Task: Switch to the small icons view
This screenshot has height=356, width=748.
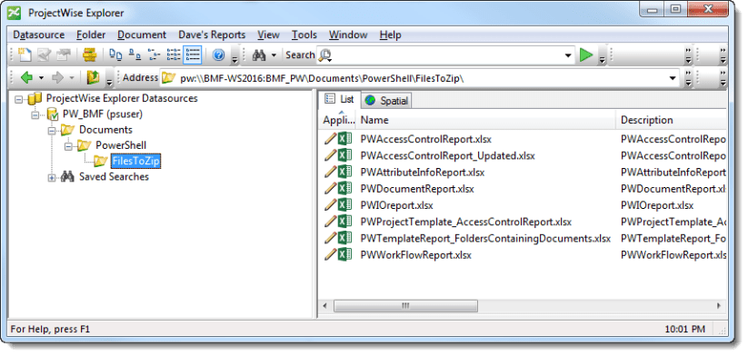Action: coord(135,55)
